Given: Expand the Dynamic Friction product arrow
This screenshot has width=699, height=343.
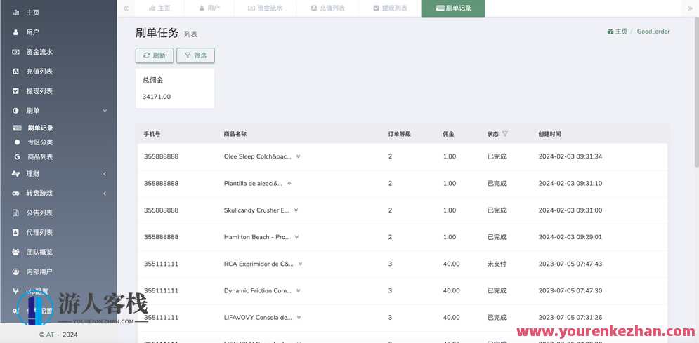Looking at the screenshot, I should (x=299, y=290).
